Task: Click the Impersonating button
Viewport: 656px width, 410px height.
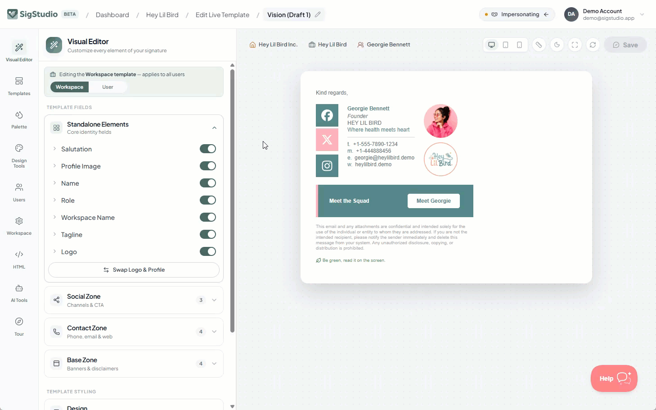Action: [517, 14]
